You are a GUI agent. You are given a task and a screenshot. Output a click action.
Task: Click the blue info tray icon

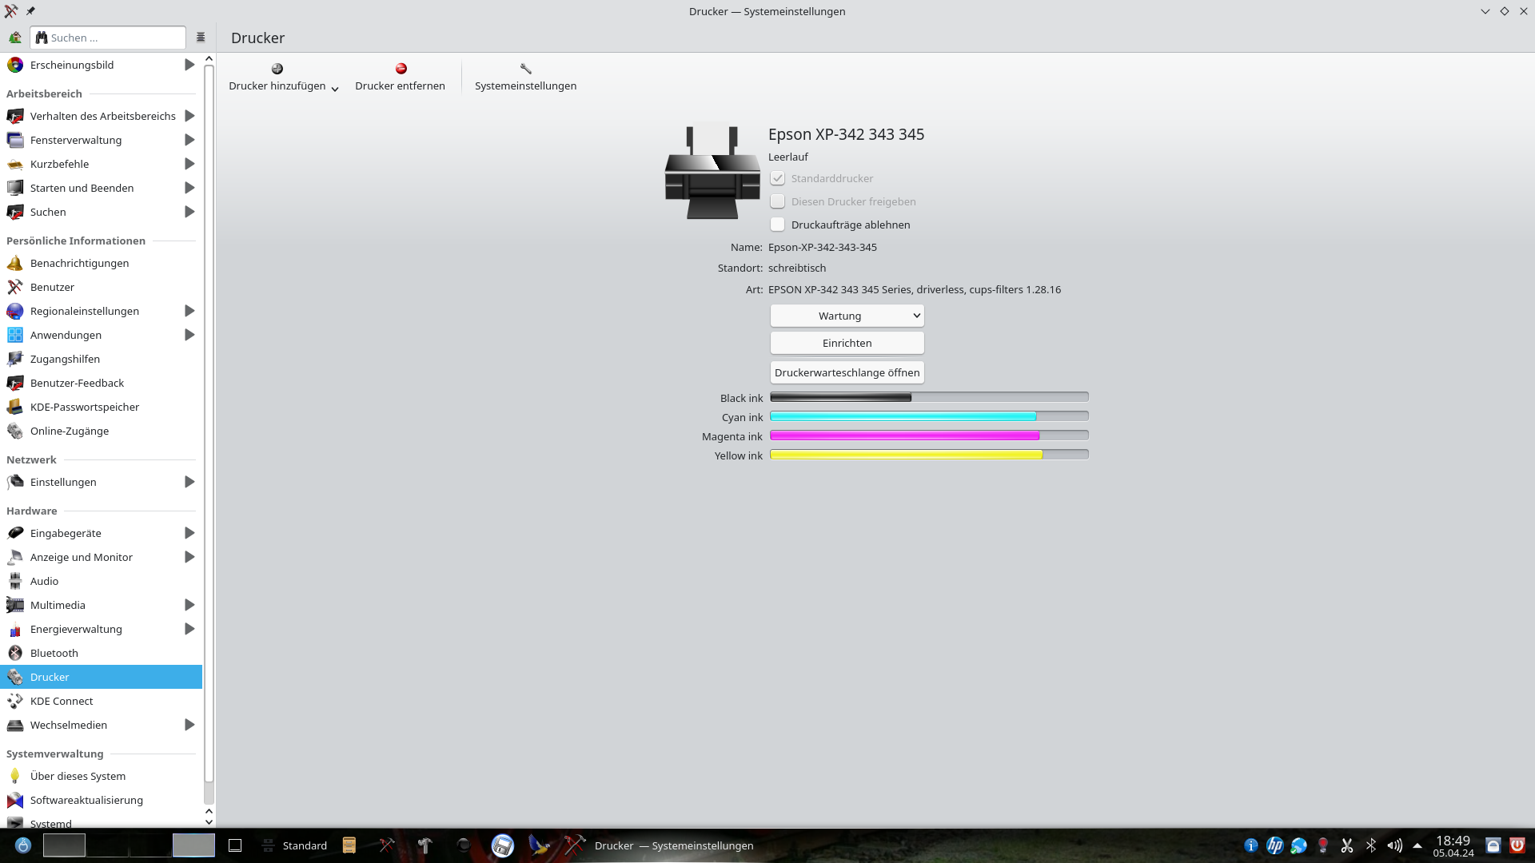(x=1251, y=845)
